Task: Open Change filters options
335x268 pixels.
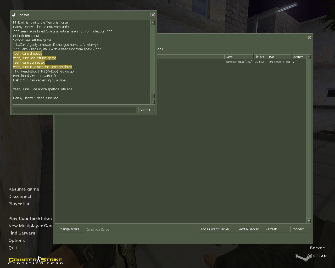Action: click(x=71, y=229)
